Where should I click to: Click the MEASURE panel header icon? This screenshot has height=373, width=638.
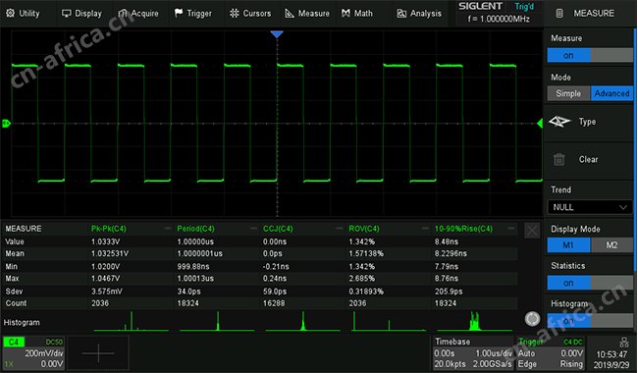point(559,14)
